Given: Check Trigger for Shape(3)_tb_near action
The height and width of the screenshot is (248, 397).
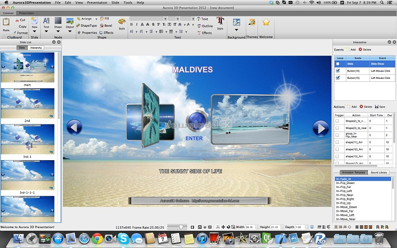Looking at the screenshot, I should click(337, 128).
